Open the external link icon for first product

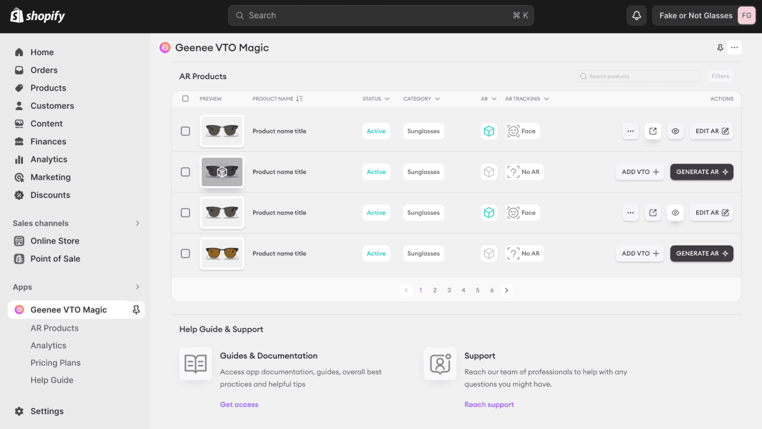(x=652, y=131)
